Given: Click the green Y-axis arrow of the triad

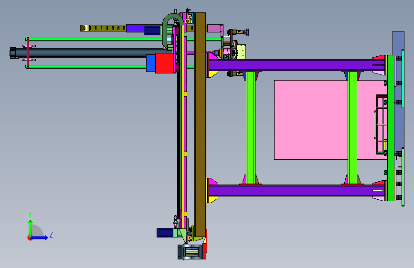Looking at the screenshot, I should coord(31,228).
